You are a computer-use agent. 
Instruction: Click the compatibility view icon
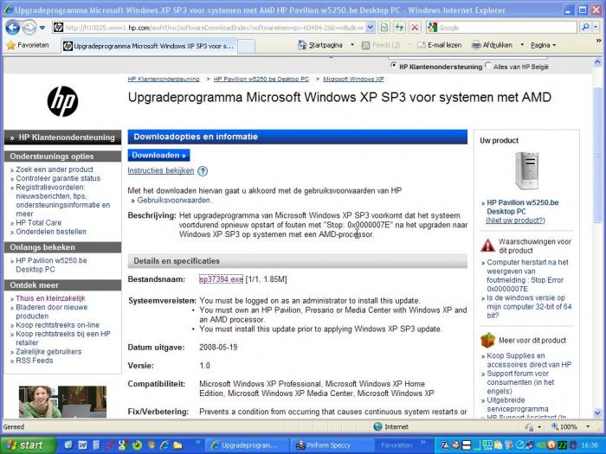384,28
